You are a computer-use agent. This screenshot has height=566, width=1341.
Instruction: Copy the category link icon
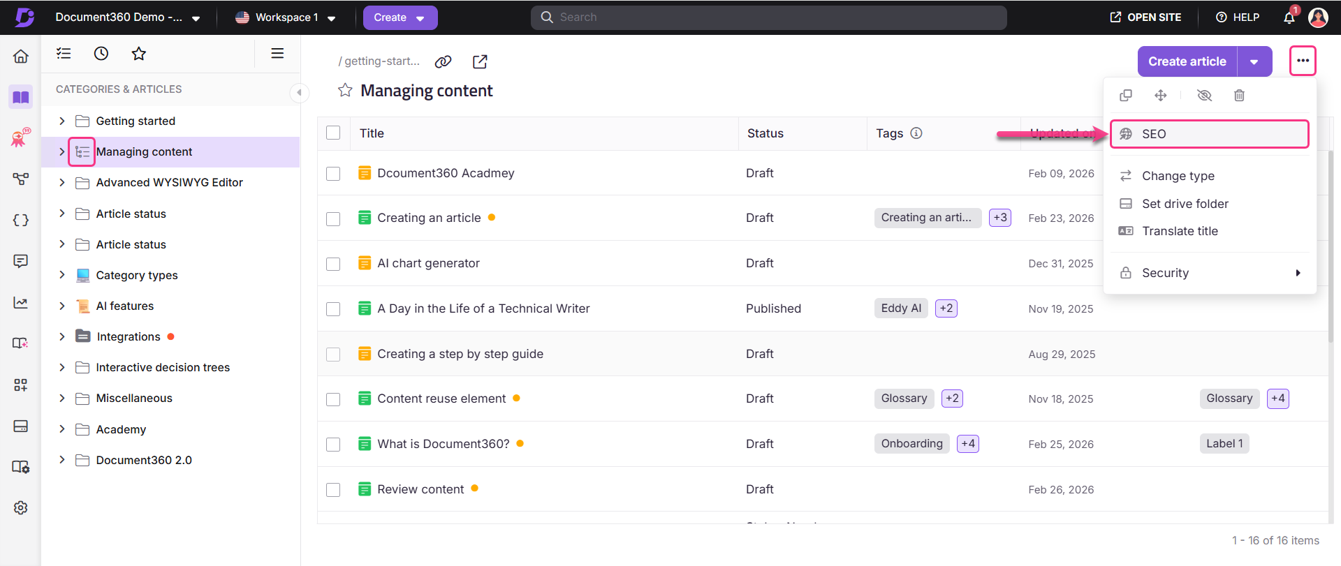click(443, 61)
